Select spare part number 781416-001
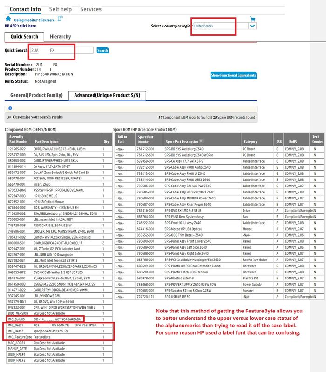Image resolution: width=326 pixels, height=372 pixels. pos(146,211)
